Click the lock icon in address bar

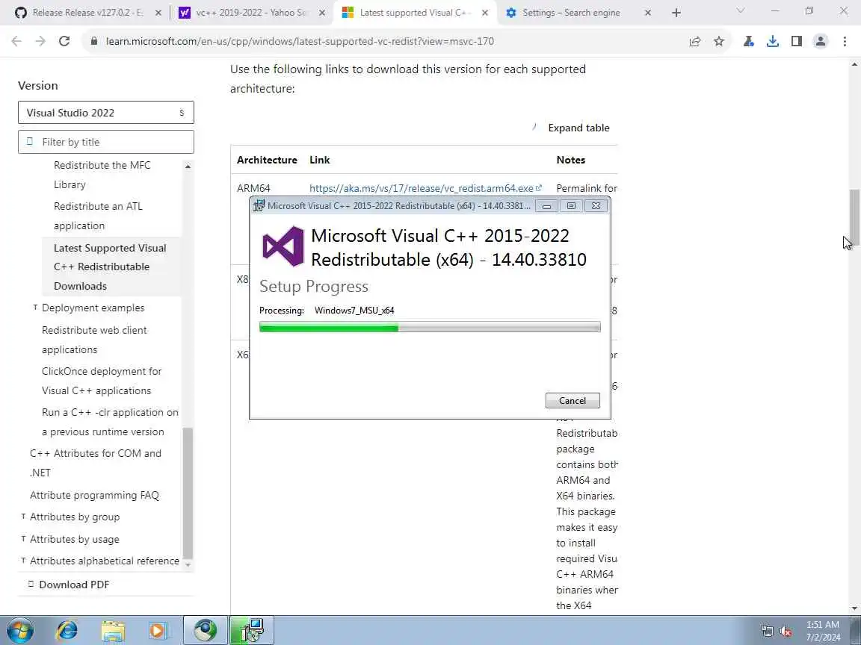(94, 41)
